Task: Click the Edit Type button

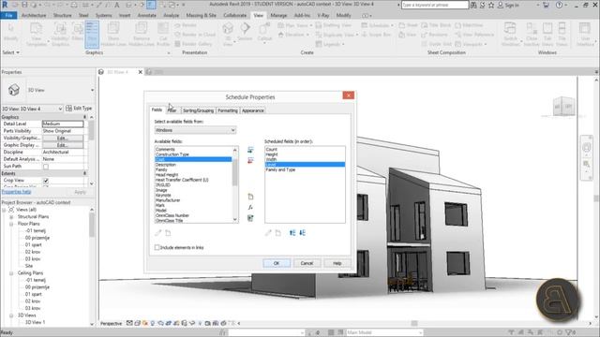Action: pos(79,109)
